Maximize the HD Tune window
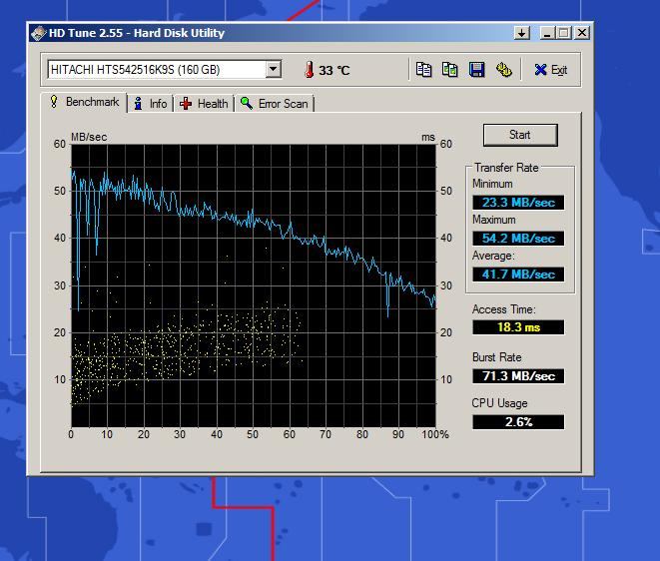This screenshot has height=561, width=660. (x=563, y=33)
